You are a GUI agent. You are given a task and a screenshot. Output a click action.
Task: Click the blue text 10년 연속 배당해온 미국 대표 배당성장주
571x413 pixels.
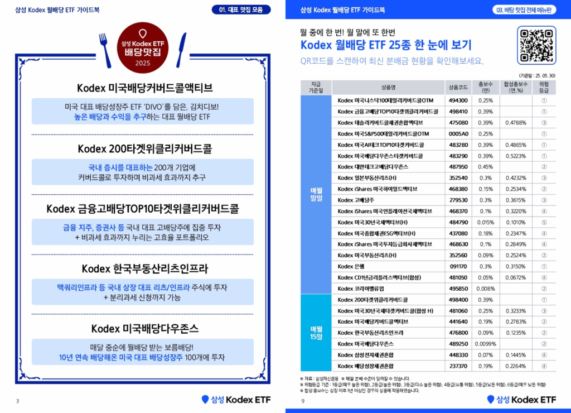[120, 358]
